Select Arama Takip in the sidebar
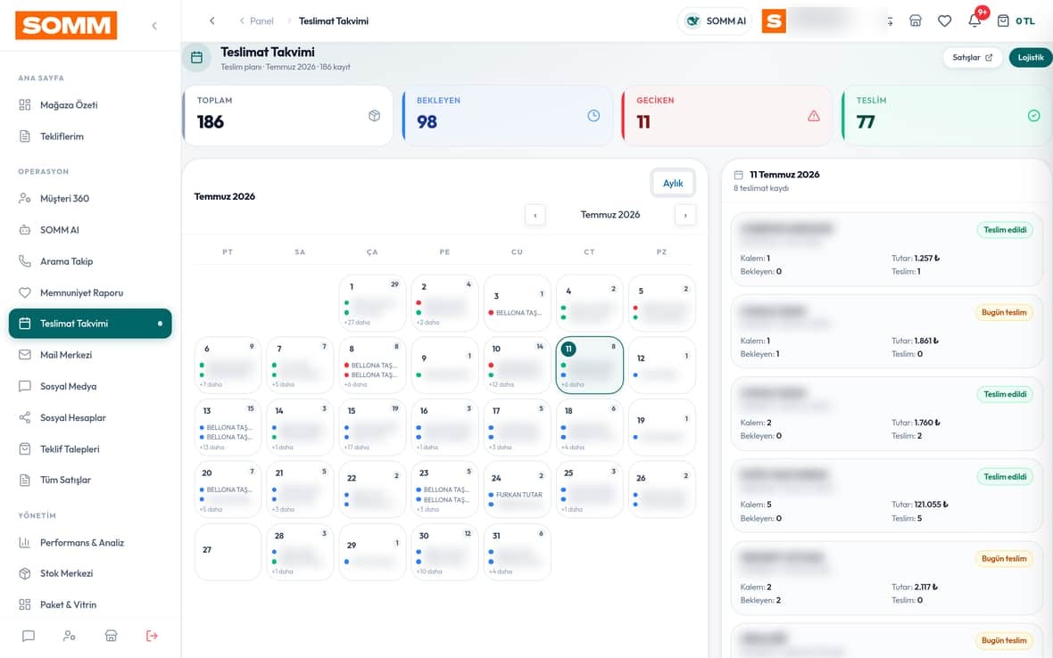1053x658 pixels. point(90,261)
